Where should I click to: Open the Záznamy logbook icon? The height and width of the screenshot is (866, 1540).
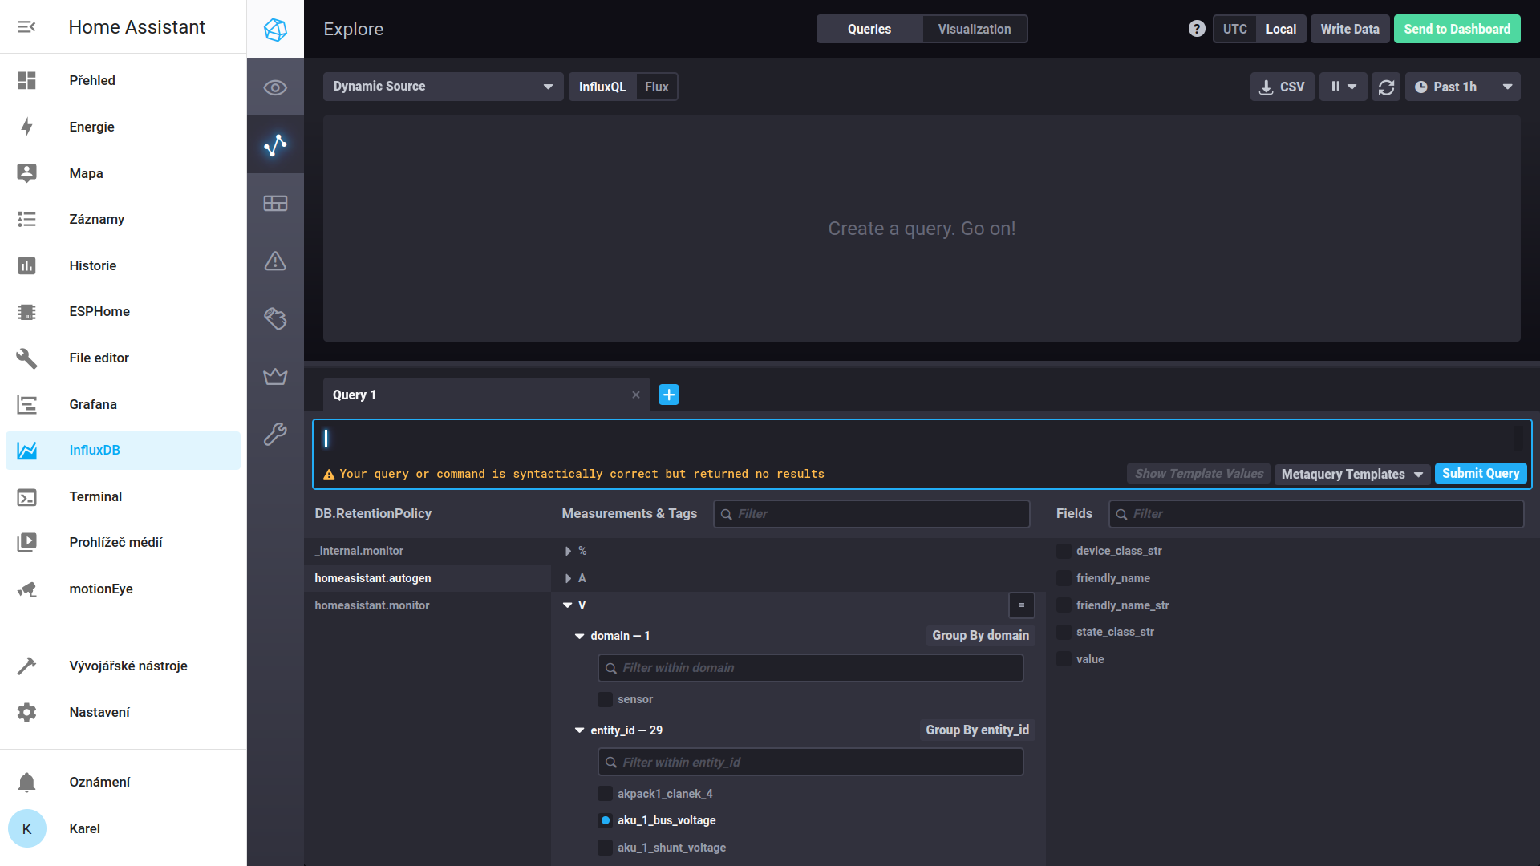point(26,219)
